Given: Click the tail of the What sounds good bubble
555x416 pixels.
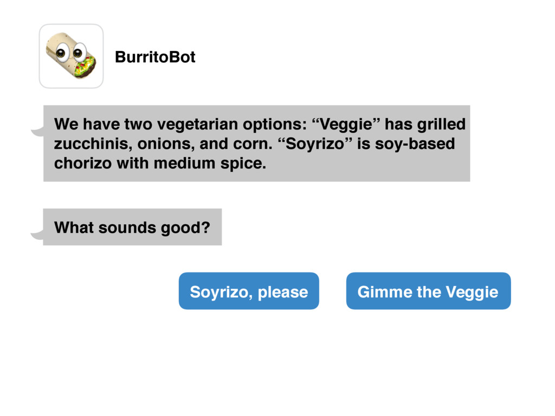Looking at the screenshot, I should [x=37, y=234].
